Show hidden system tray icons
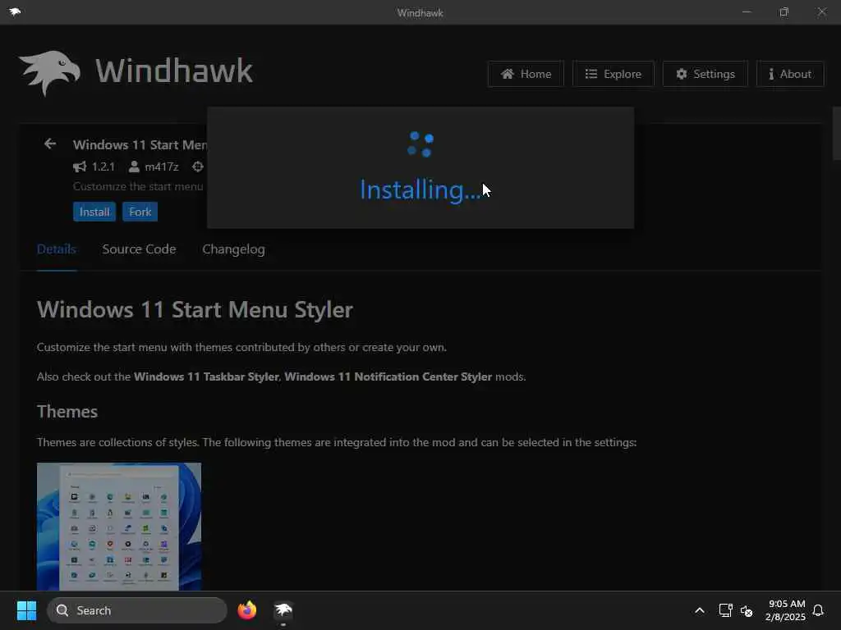Screen dimensions: 841x630 click(x=700, y=610)
